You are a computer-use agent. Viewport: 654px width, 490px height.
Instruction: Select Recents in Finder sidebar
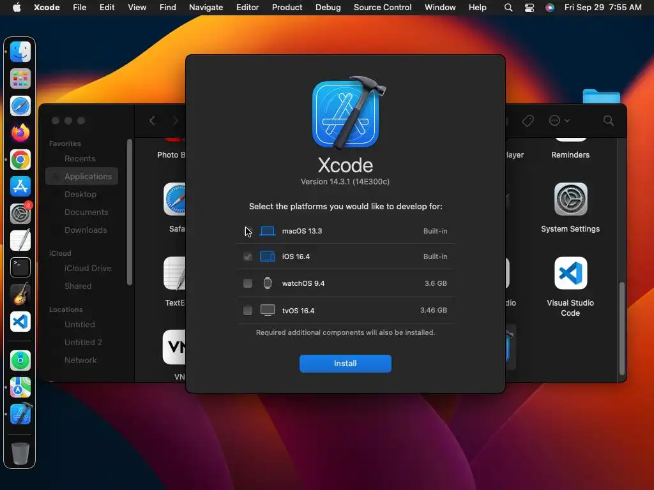coord(80,158)
